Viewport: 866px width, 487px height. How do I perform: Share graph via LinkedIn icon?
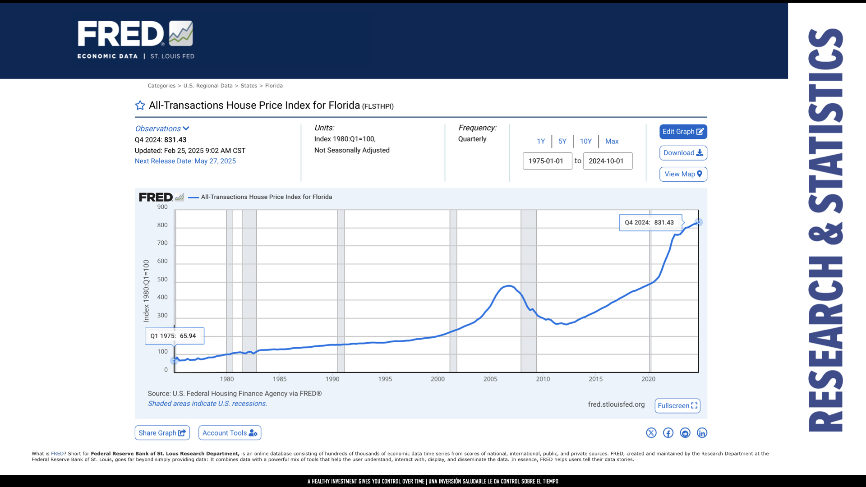pos(702,433)
